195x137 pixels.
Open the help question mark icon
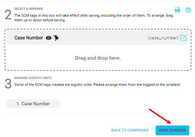[188, 10]
